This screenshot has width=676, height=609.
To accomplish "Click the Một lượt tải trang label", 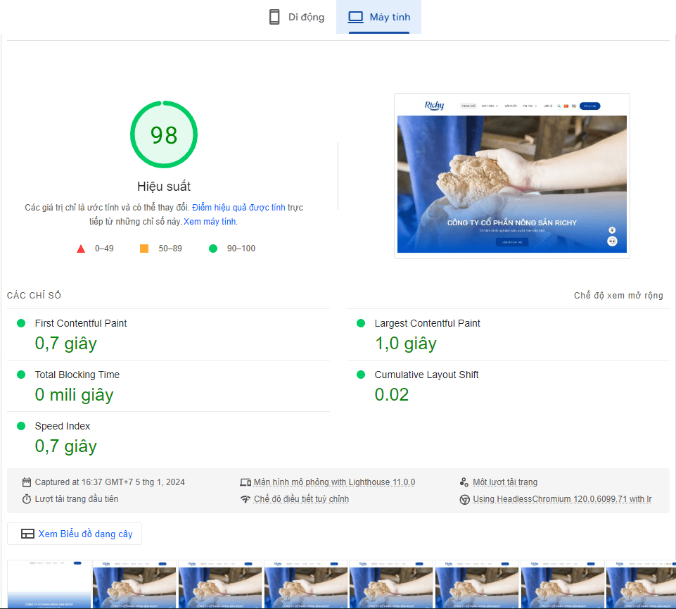I will pyautogui.click(x=505, y=482).
